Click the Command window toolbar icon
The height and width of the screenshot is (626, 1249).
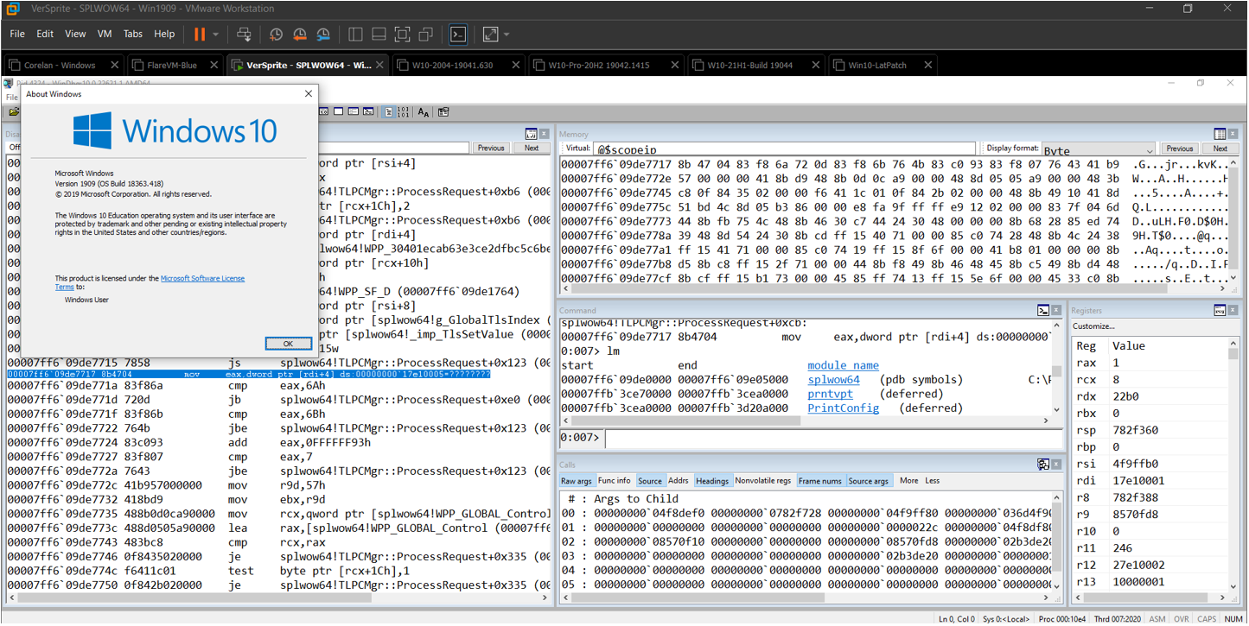pos(1043,310)
